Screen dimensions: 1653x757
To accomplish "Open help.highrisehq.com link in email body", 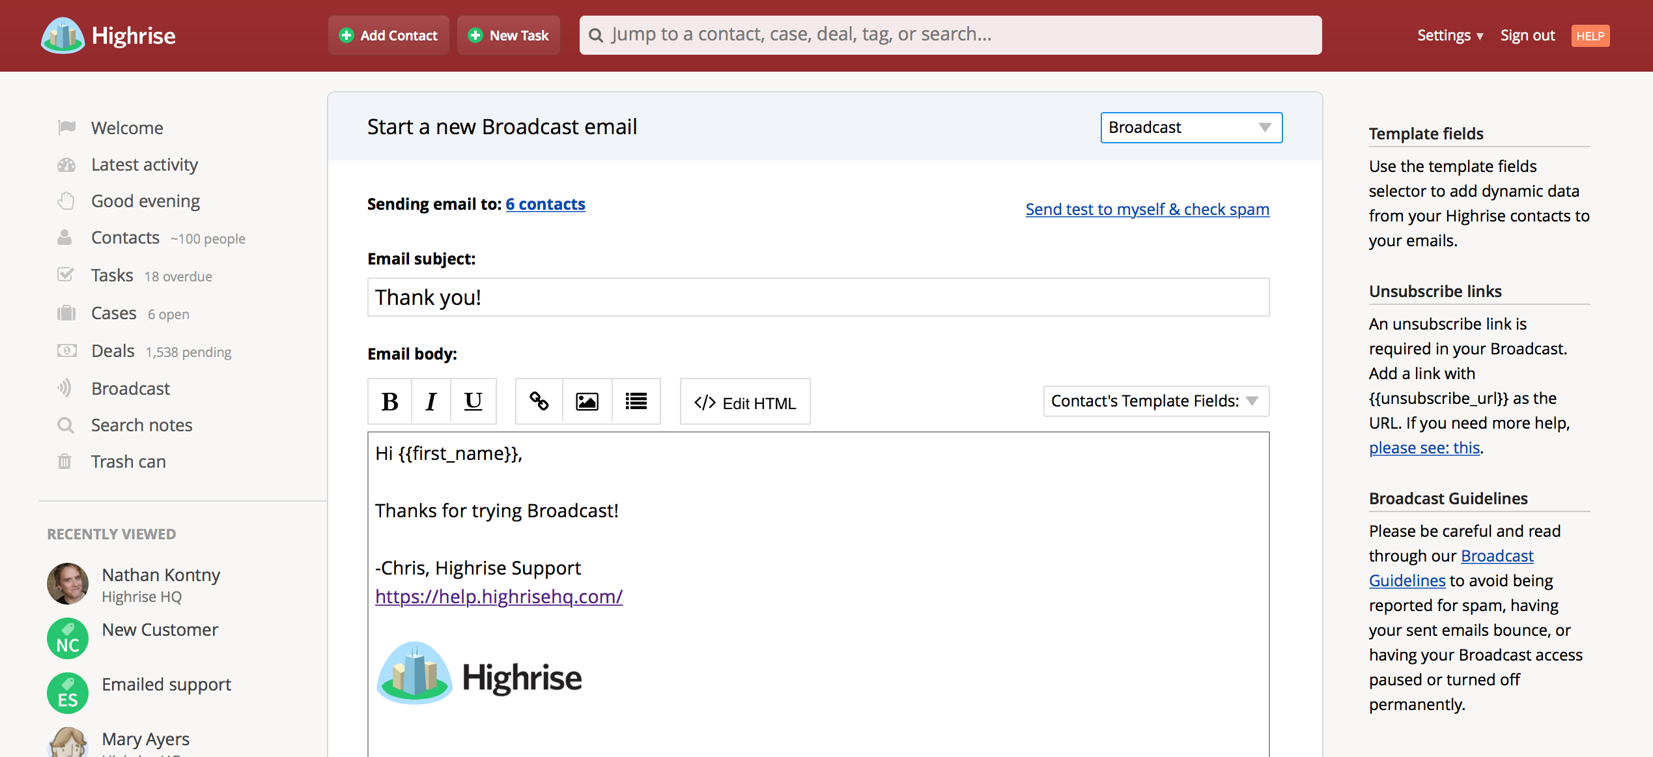I will (499, 596).
